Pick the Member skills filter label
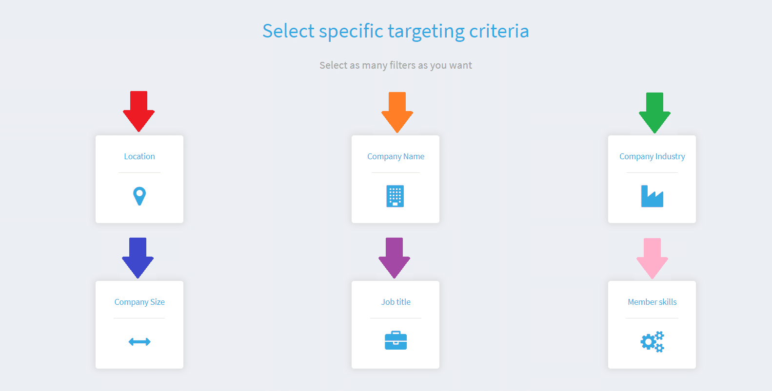Viewport: 772px width, 391px height. pos(652,302)
